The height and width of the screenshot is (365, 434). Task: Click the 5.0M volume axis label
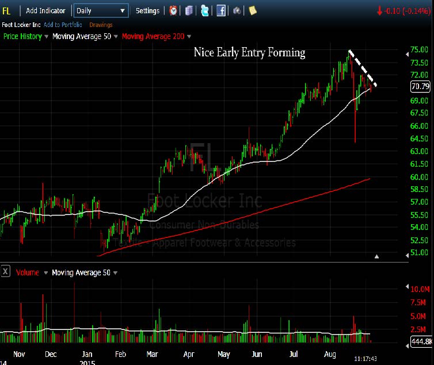[x=418, y=316]
